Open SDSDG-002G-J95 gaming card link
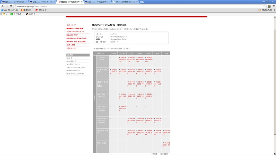Screen dimensions: 276x155 pyautogui.click(x=166, y=145)
